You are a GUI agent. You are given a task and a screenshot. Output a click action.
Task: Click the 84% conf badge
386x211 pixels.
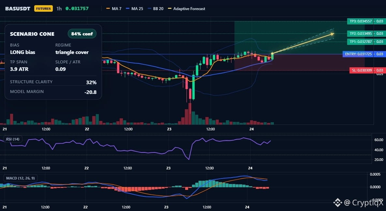82,34
